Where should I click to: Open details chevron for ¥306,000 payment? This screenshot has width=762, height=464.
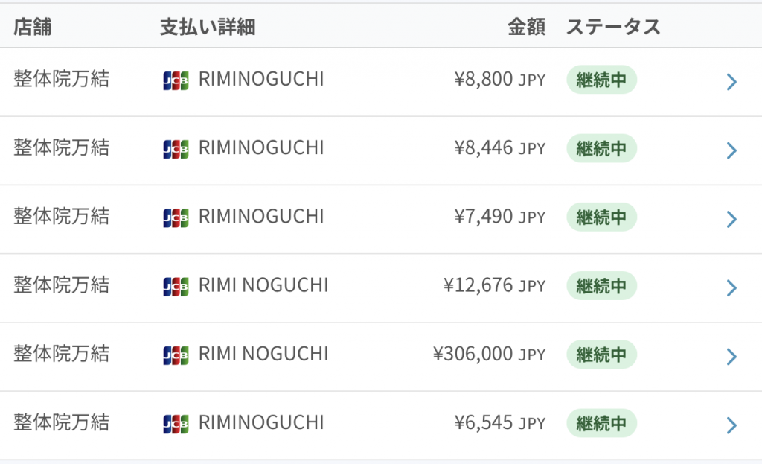tap(732, 357)
